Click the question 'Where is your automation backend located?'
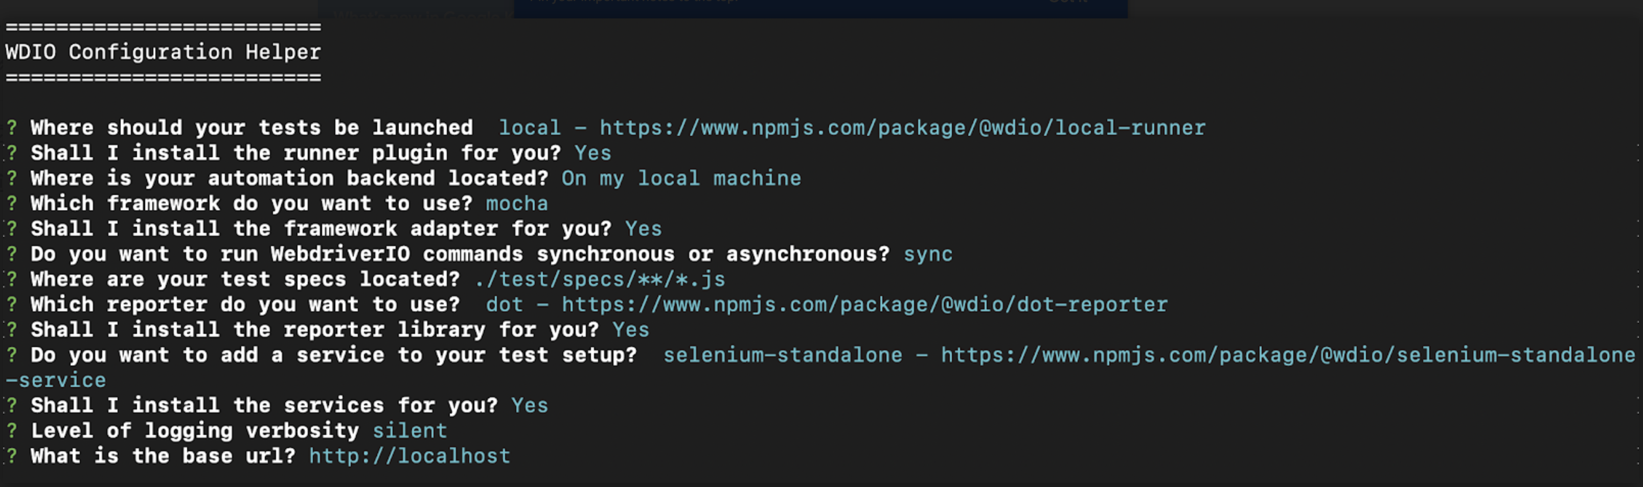 tap(289, 178)
